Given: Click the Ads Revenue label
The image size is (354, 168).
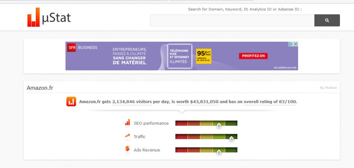Looking at the screenshot, I should [x=147, y=150].
